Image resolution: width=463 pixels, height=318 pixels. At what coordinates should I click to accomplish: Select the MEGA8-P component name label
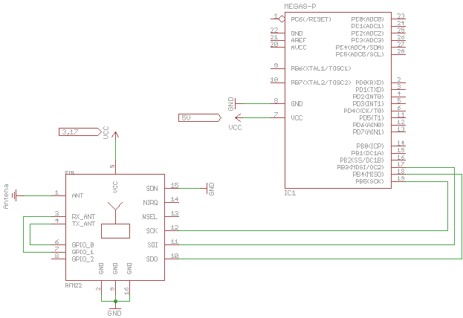pos(301,4)
